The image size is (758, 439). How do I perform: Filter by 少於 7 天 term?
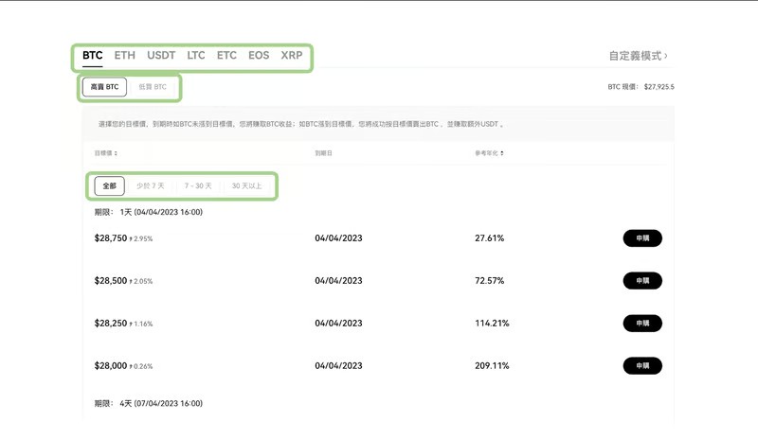(150, 186)
